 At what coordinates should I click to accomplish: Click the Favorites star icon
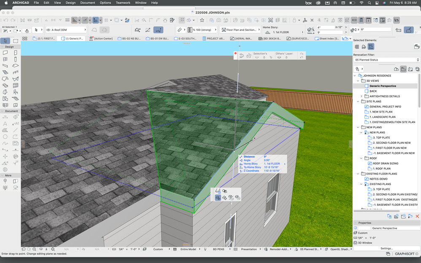(203, 20)
